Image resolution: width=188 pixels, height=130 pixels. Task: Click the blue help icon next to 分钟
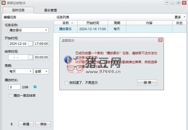(35, 87)
